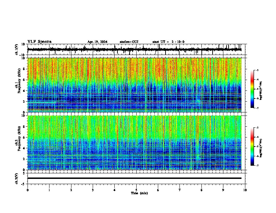Click the time axis tick label "7"
Image resolution: width=276 pixels, height=213 pixels.
click(180, 190)
